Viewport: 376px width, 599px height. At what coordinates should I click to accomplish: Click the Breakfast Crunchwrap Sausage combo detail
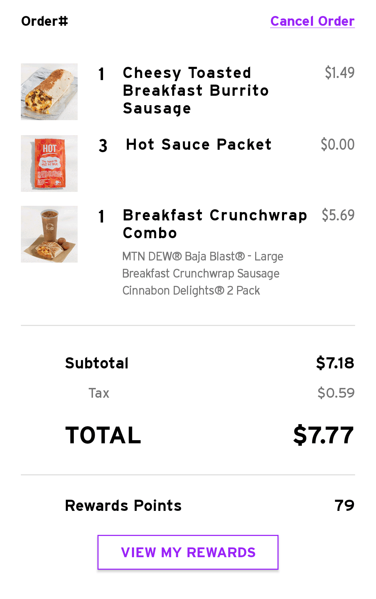pos(201,273)
